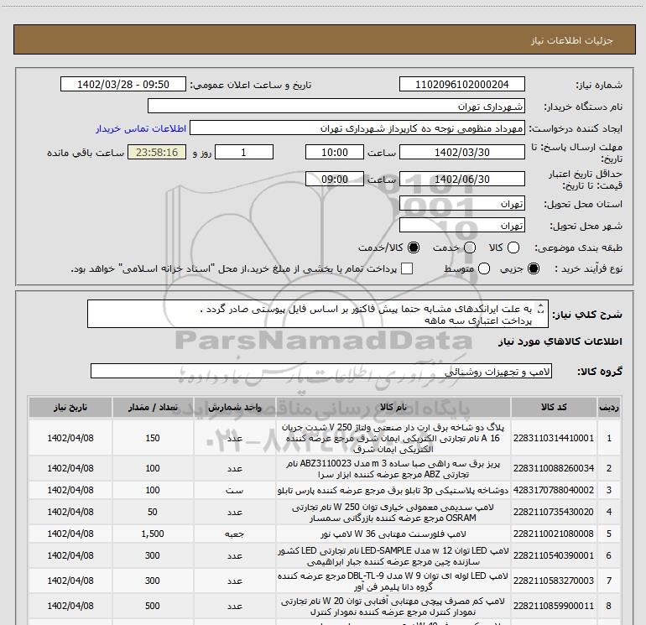Click product code 2282110540390001

pos(554,555)
